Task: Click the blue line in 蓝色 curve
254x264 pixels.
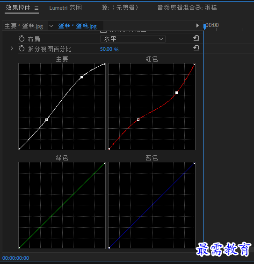Action: point(152,205)
